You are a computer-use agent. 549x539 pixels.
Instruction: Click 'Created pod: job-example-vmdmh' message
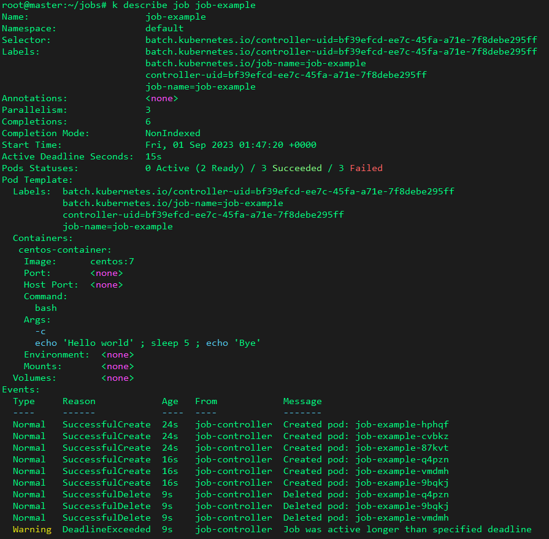point(366,471)
